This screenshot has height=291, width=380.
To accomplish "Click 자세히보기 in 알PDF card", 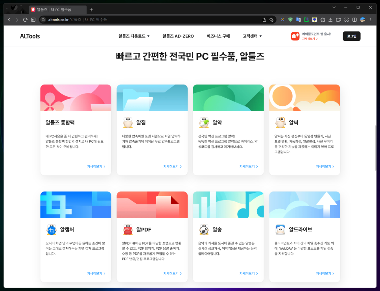I will 172,273.
